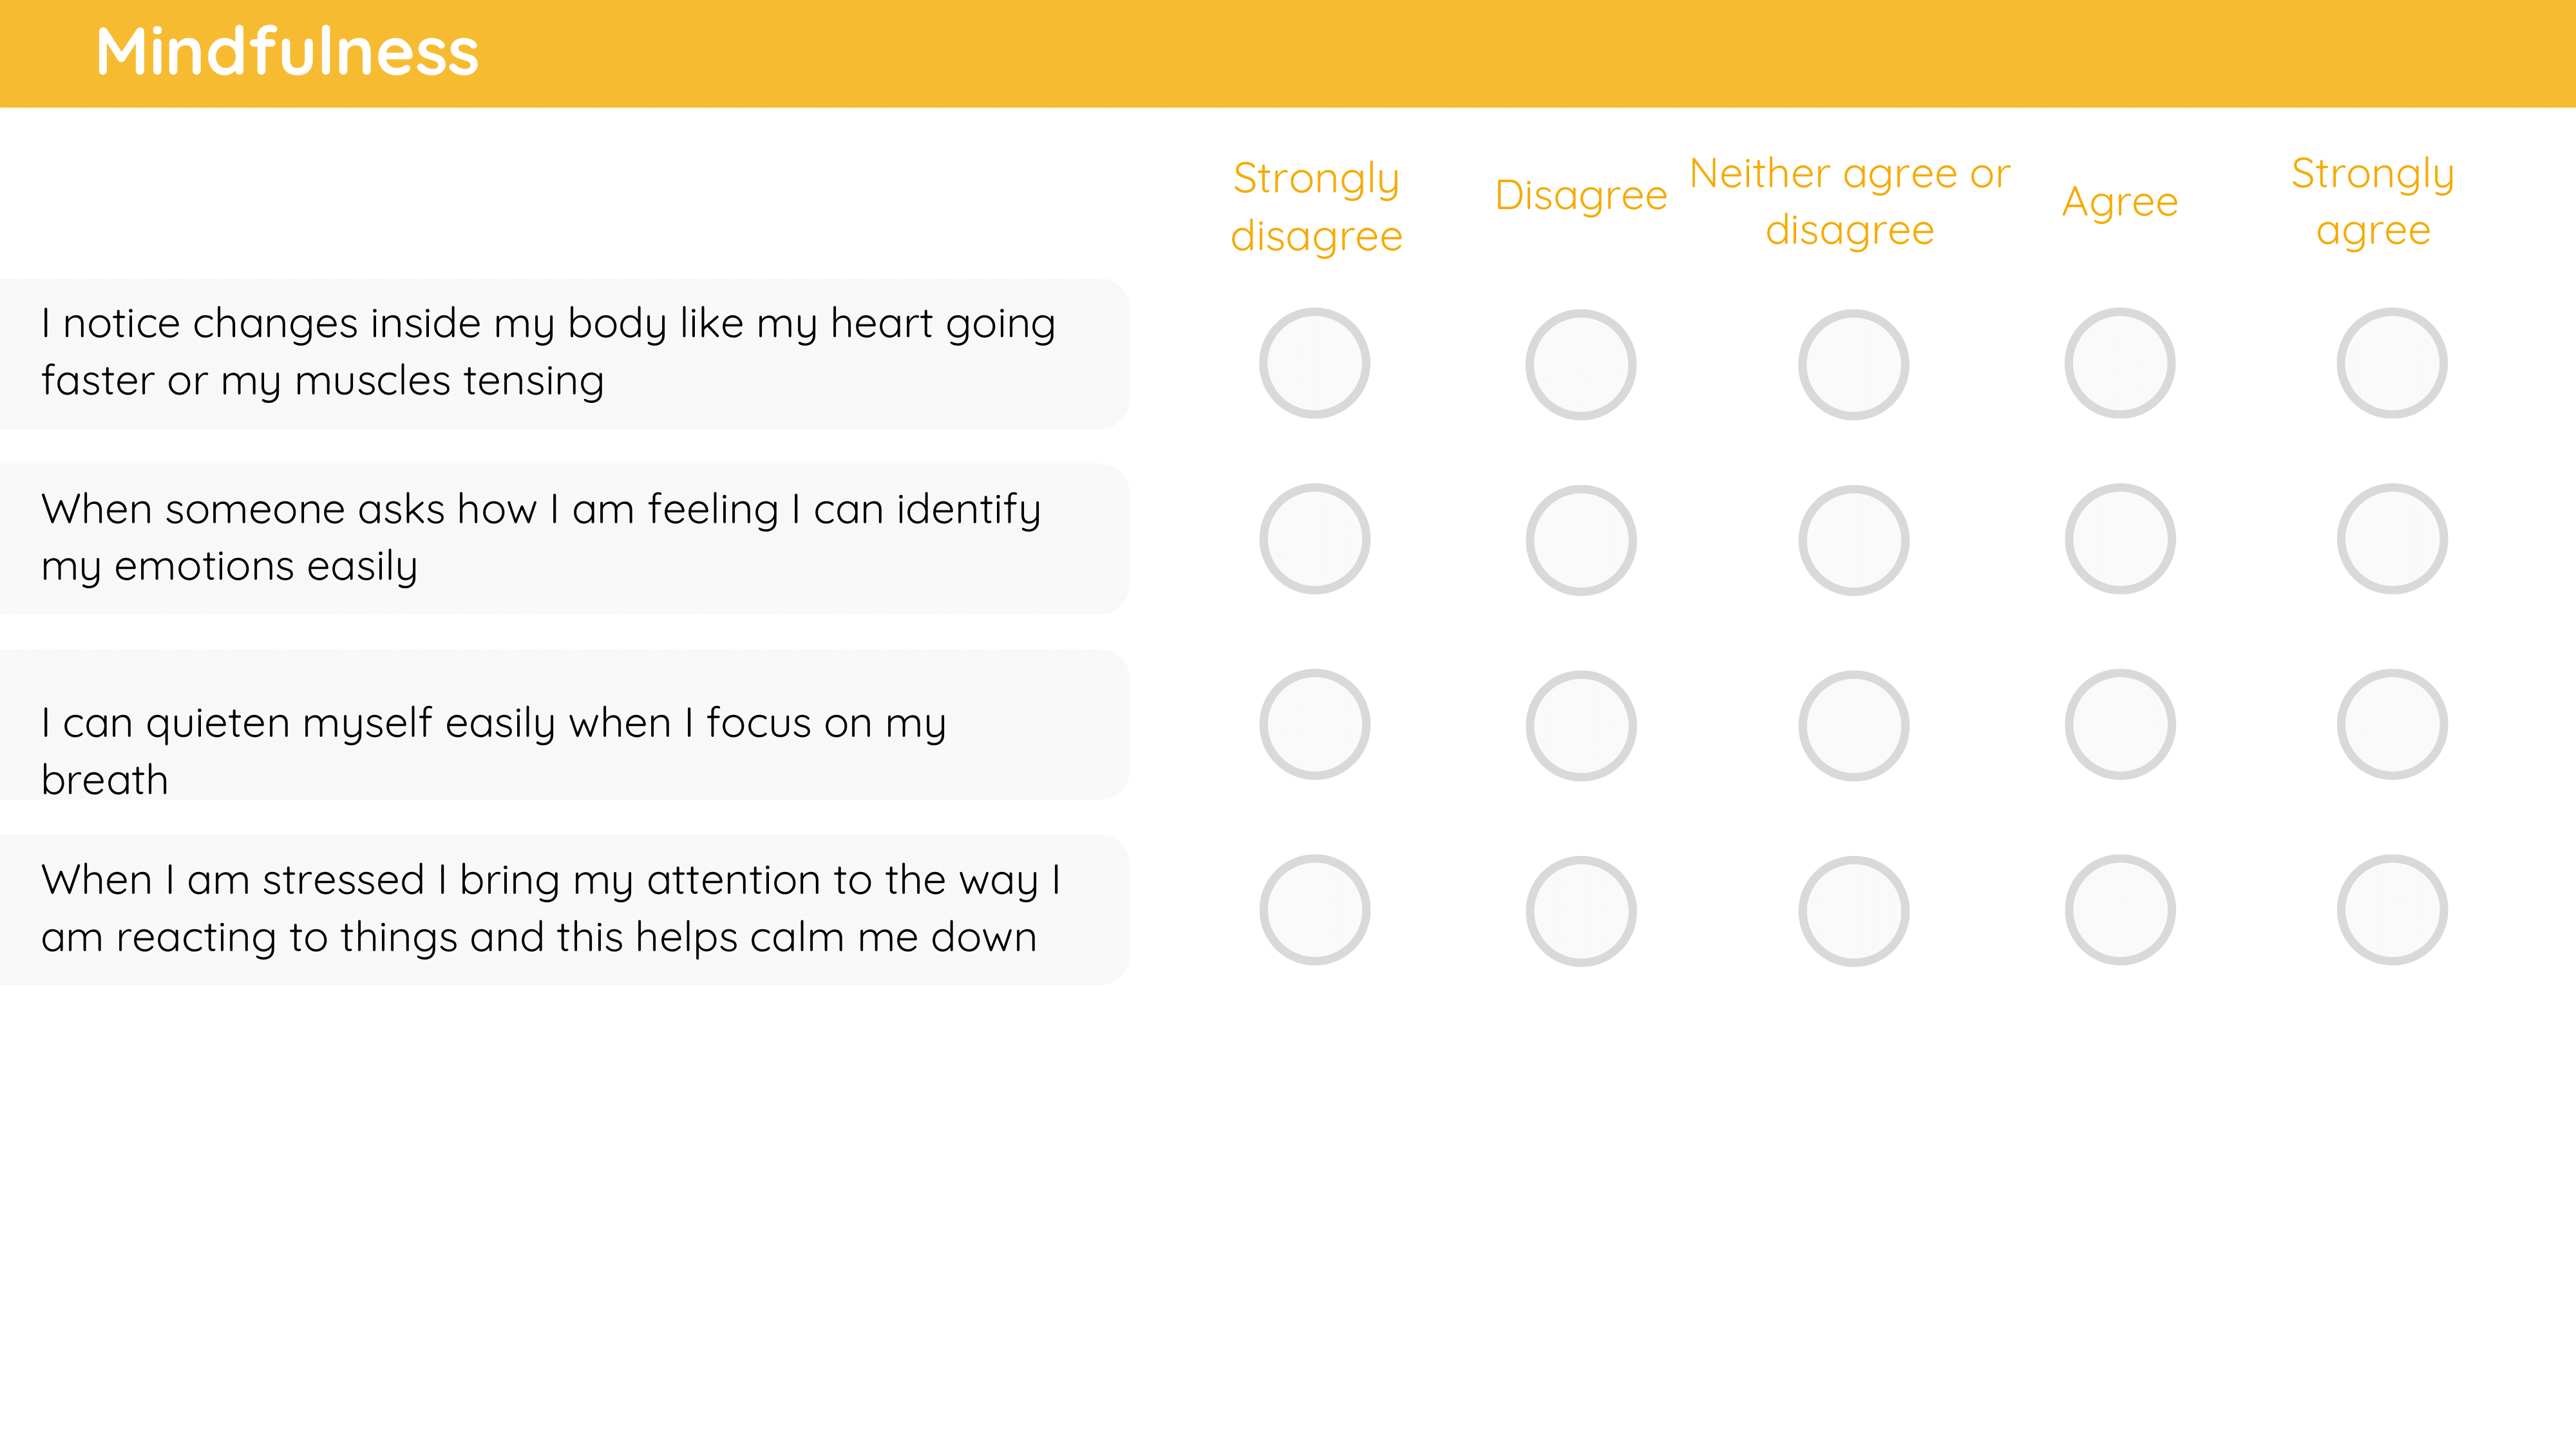Select Strongly agree for focus on breath
Screen dimensions: 2576x1448
pos(2391,725)
